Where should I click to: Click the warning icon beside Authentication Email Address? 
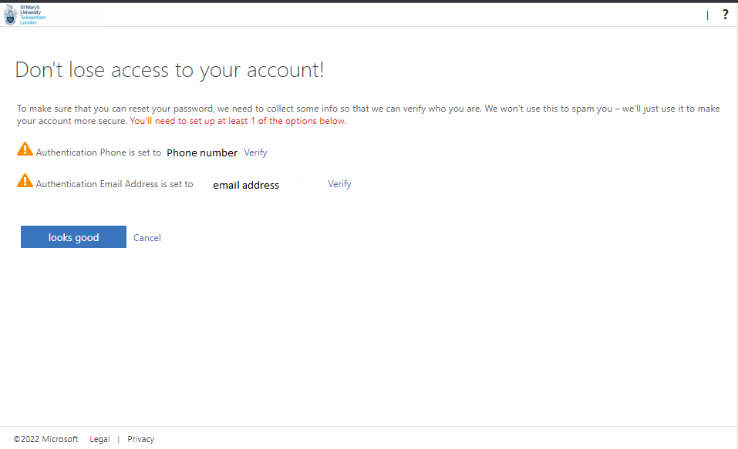[25, 180]
